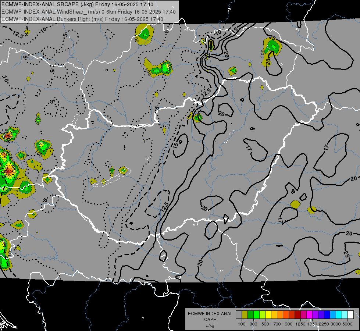360x331 pixels.
Task: Click the 700 legend tick label
Action: (277, 324)
